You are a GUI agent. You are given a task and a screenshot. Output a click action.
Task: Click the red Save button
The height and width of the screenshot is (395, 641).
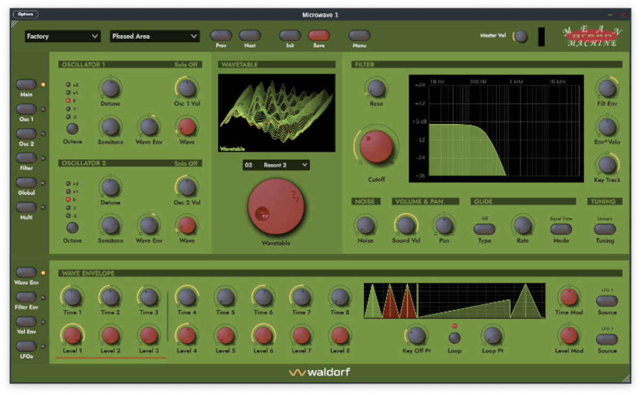(x=319, y=35)
